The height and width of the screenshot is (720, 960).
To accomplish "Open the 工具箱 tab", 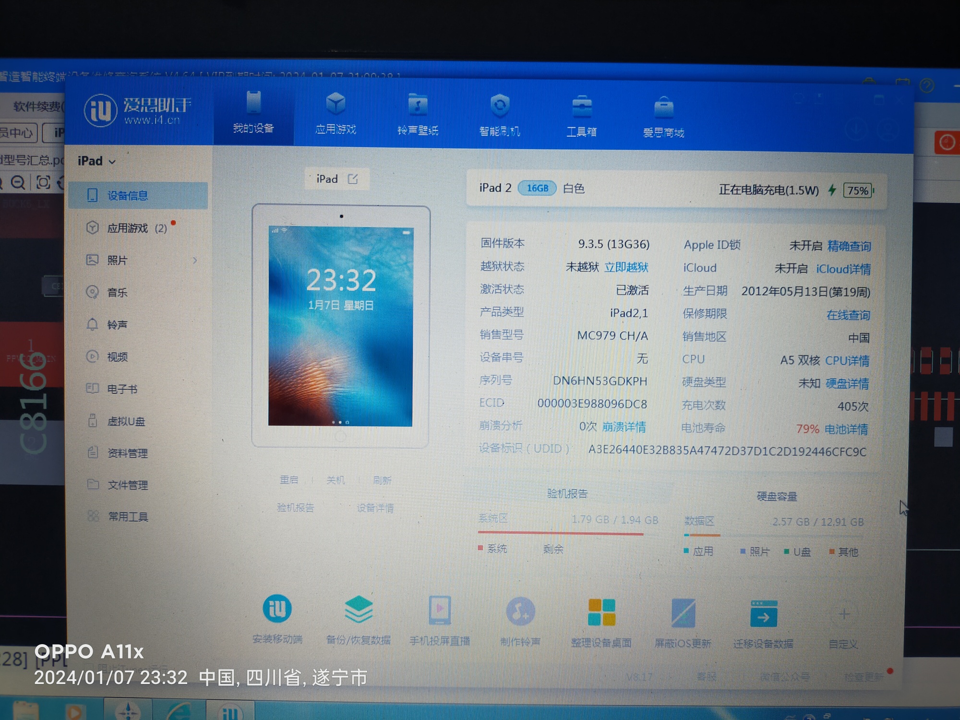I will click(582, 117).
